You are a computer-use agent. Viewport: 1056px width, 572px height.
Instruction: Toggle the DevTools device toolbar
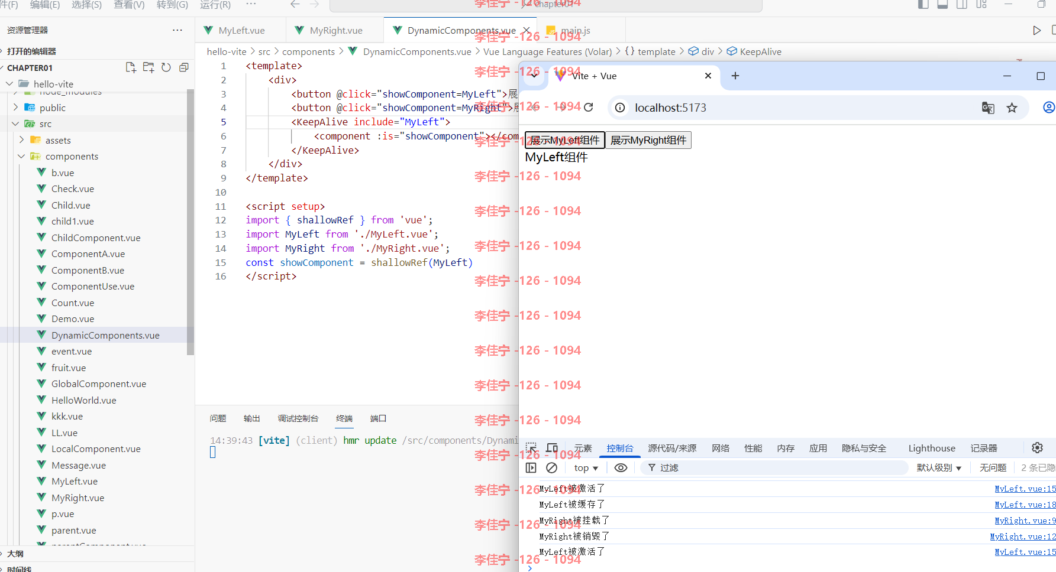pos(552,448)
